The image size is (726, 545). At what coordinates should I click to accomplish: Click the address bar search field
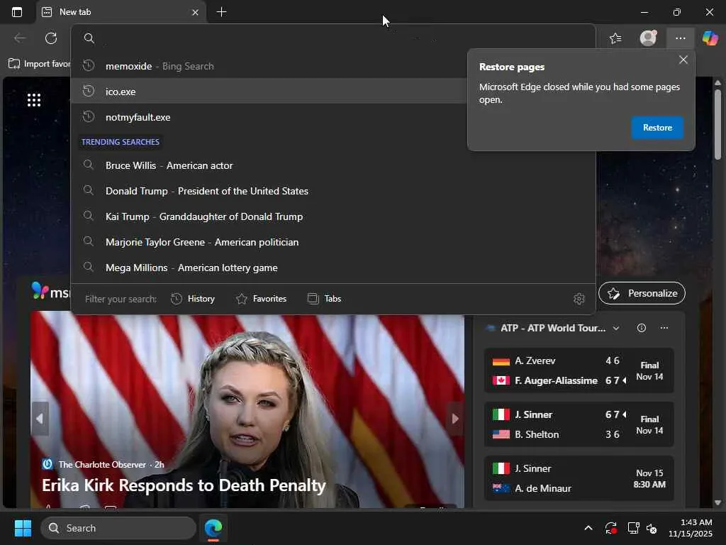click(x=333, y=38)
